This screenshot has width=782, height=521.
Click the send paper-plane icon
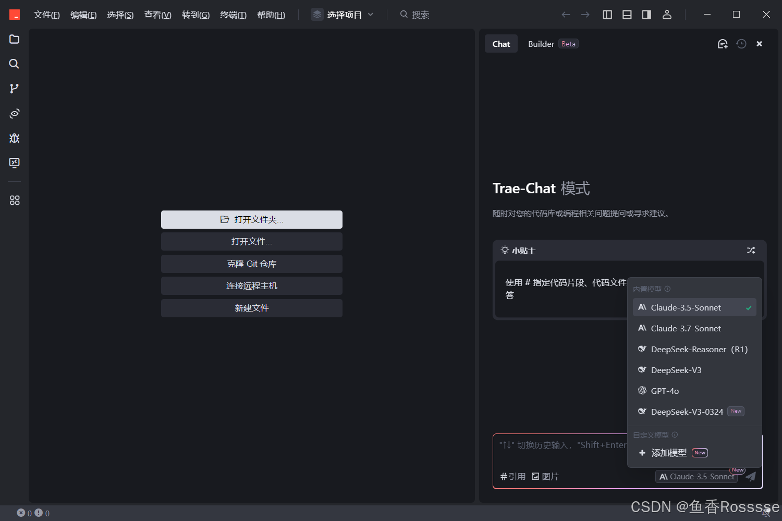pos(751,476)
